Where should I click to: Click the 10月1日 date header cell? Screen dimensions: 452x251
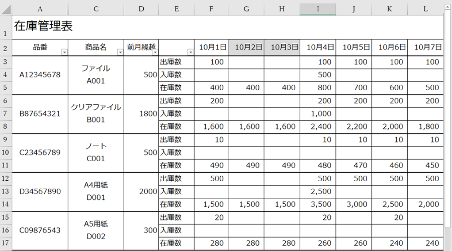(x=211, y=48)
